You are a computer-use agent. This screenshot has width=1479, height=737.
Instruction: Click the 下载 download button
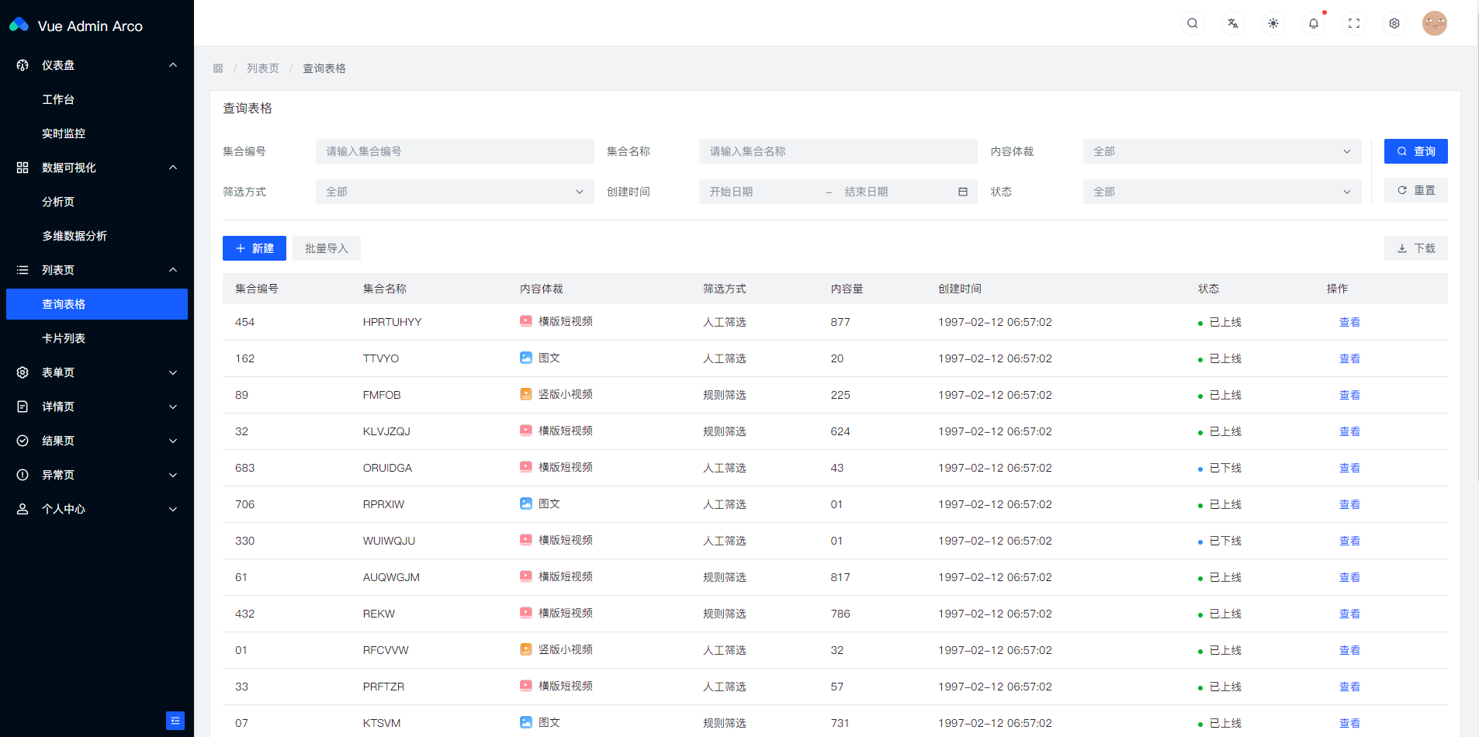(1416, 248)
